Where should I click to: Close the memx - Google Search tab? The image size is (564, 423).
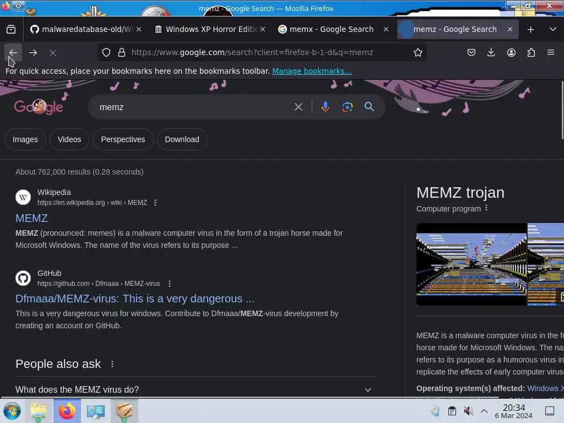(386, 30)
